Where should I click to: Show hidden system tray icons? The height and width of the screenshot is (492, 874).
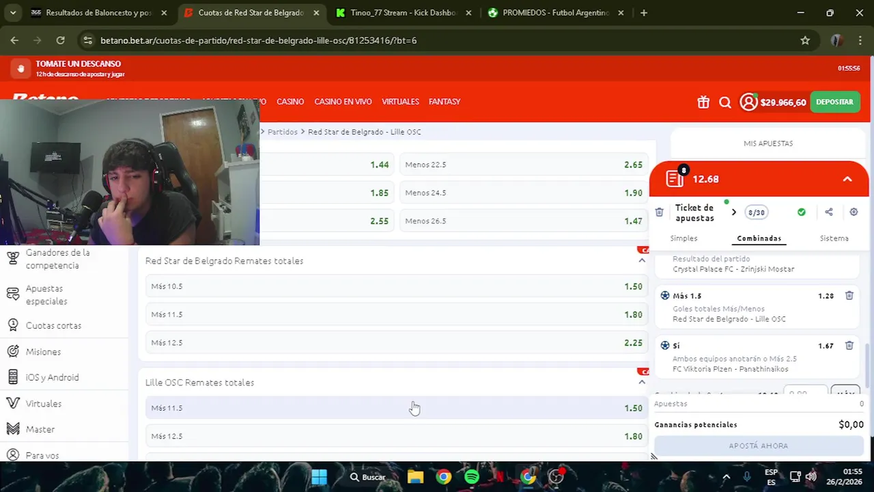726,477
